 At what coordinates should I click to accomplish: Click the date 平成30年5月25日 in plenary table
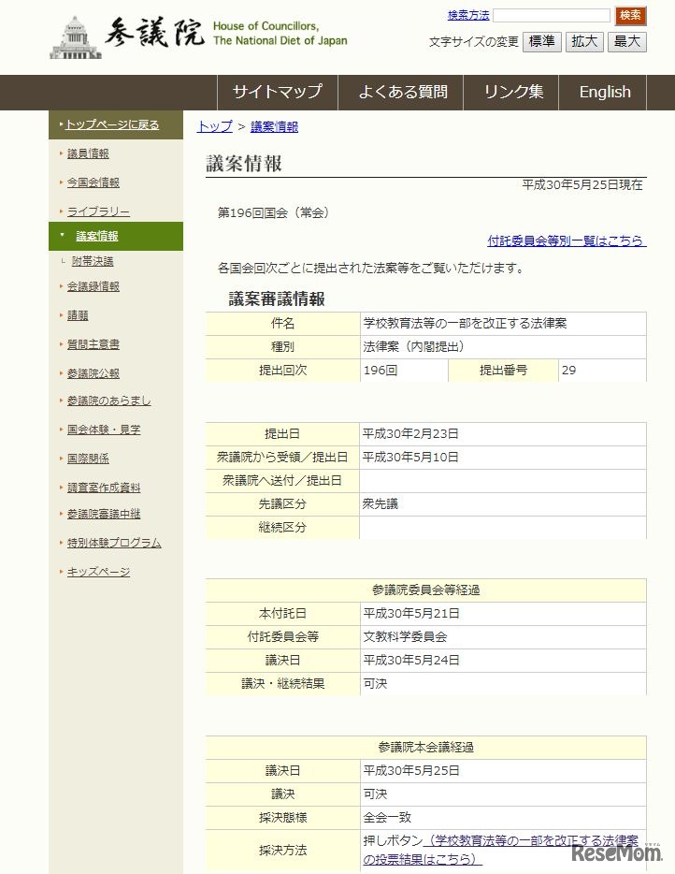(x=411, y=770)
